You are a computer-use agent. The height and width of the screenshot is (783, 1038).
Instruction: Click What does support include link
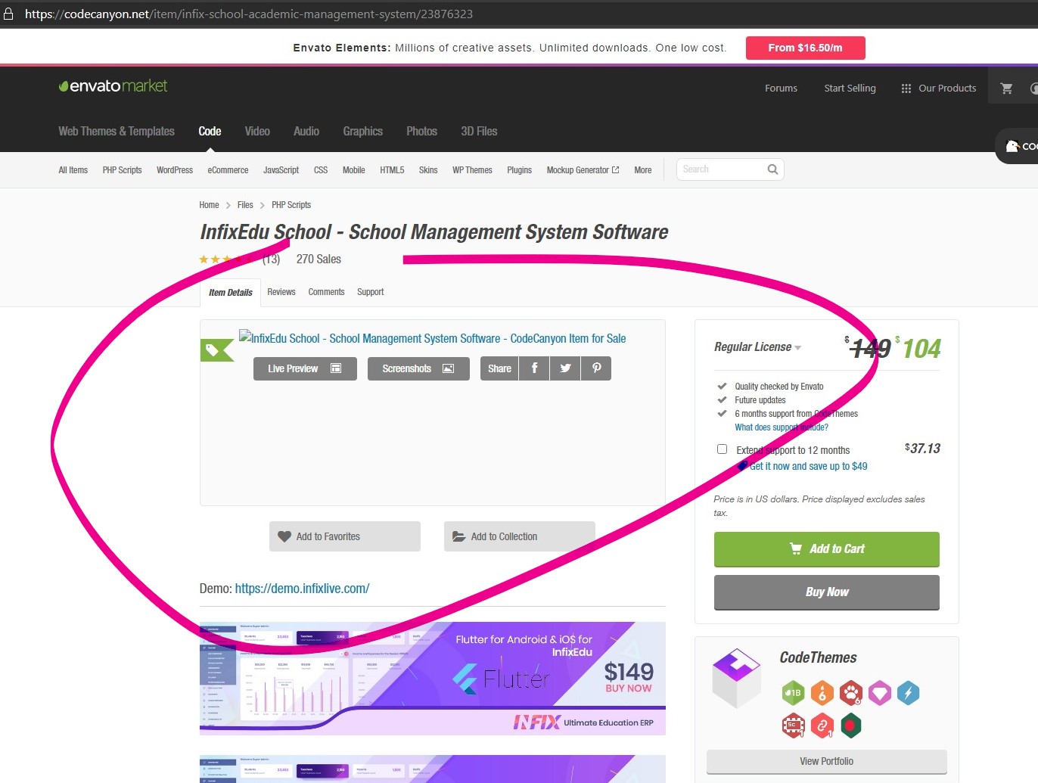(782, 427)
